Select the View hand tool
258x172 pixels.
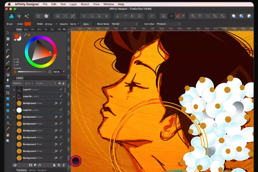(x=8, y=135)
